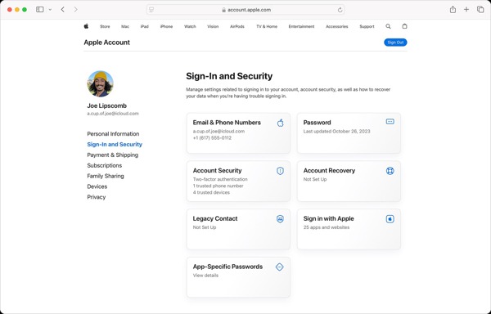491x314 pixels.
Task: Click the lifebuoy icon on Account Recovery card
Action: pyautogui.click(x=390, y=171)
